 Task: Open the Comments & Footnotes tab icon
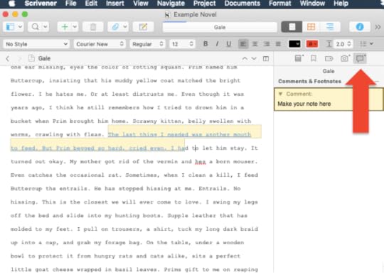pos(361,58)
